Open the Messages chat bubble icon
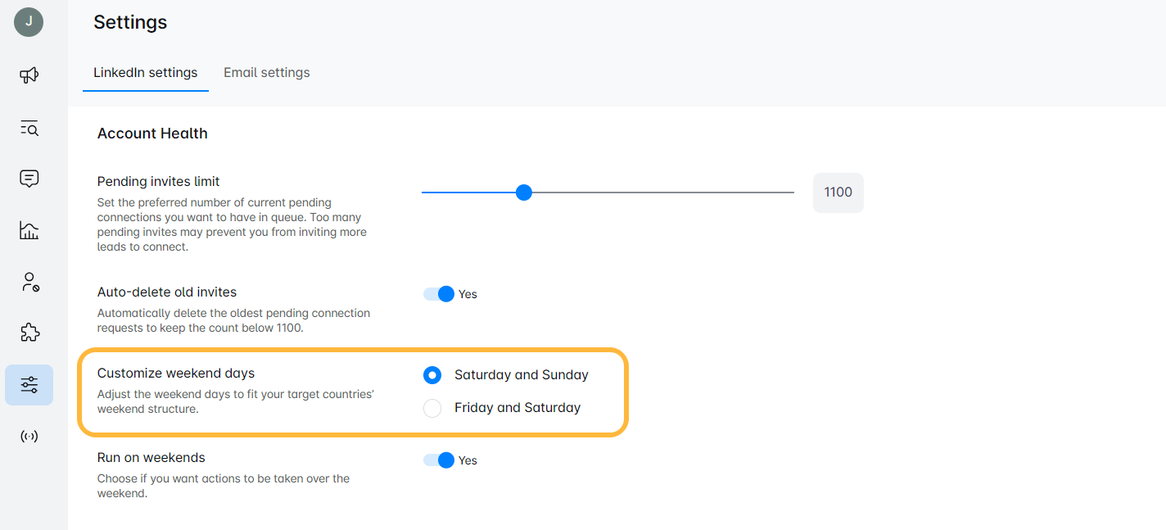Image resolution: width=1166 pixels, height=530 pixels. (29, 179)
